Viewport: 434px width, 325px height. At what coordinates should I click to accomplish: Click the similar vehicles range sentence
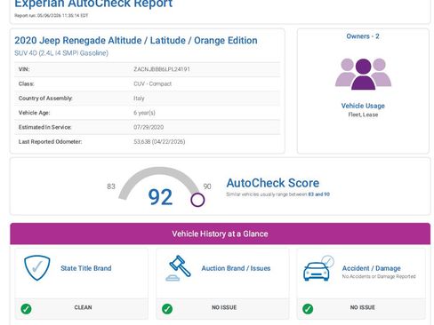[277, 194]
